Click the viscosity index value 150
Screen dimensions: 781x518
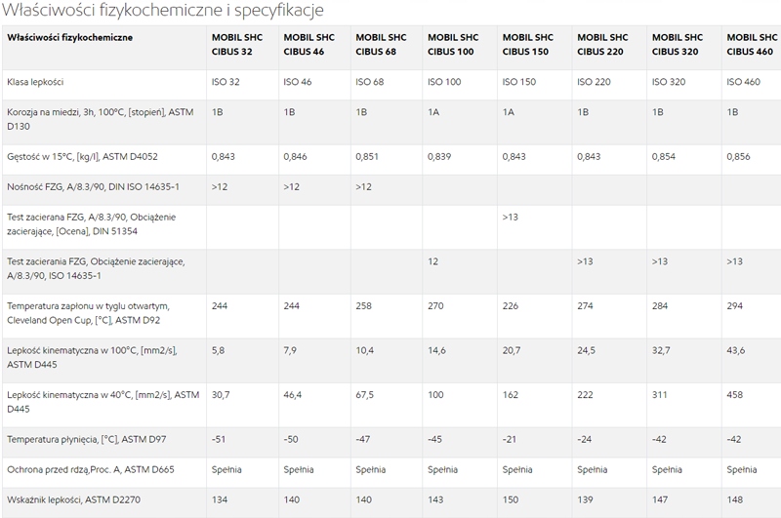[x=510, y=499]
